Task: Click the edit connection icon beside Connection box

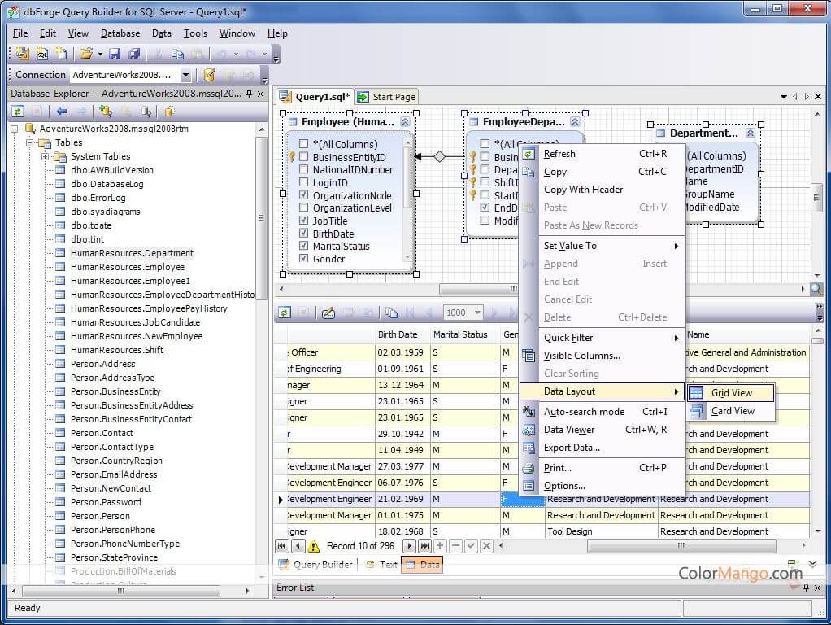Action: point(209,75)
